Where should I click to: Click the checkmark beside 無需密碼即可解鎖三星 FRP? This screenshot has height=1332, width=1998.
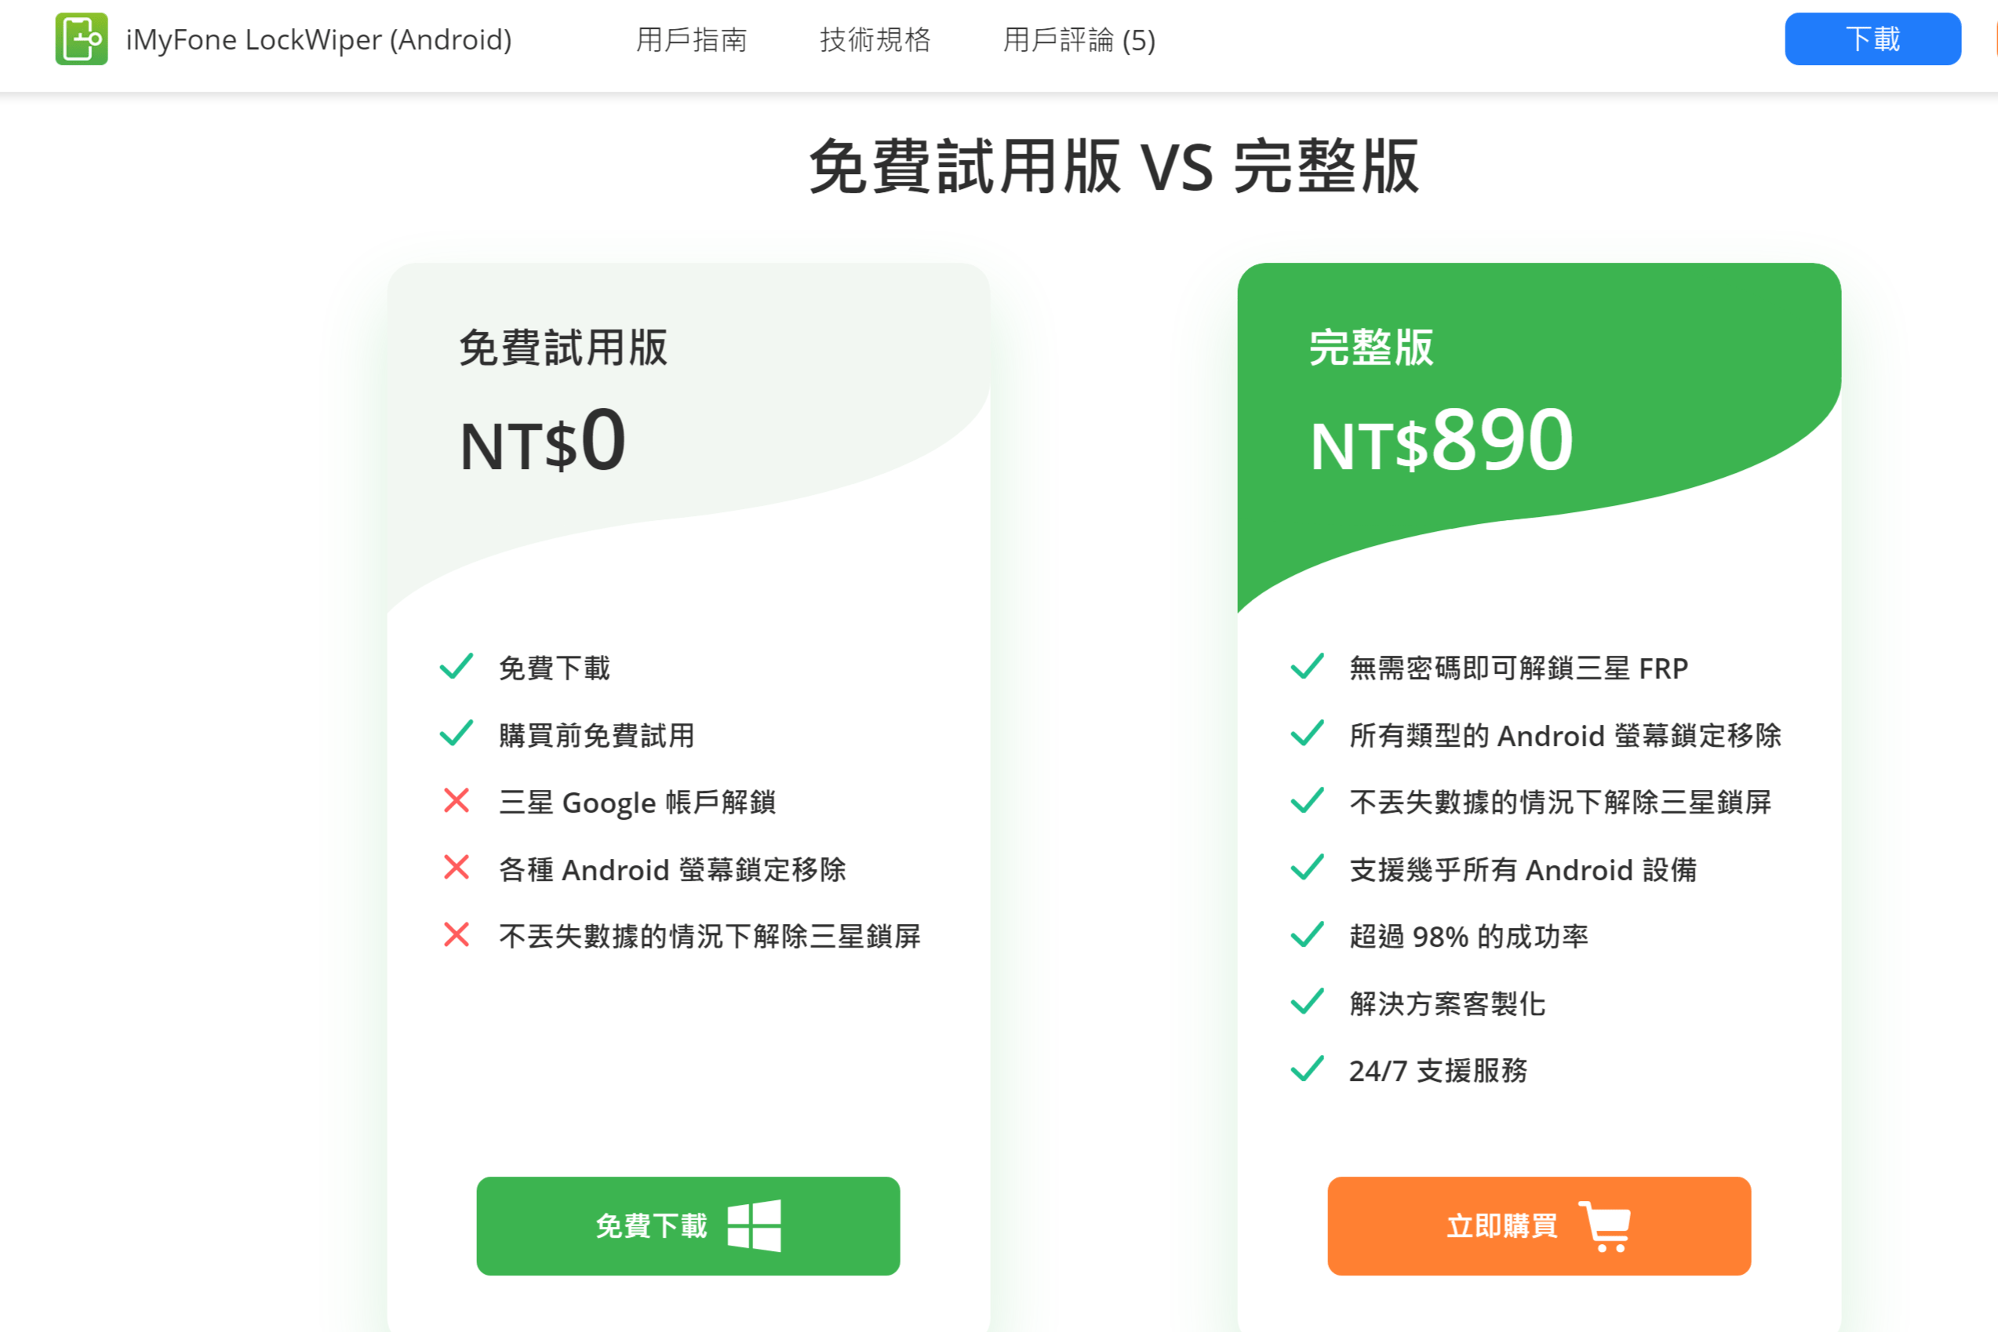pyautogui.click(x=1307, y=667)
